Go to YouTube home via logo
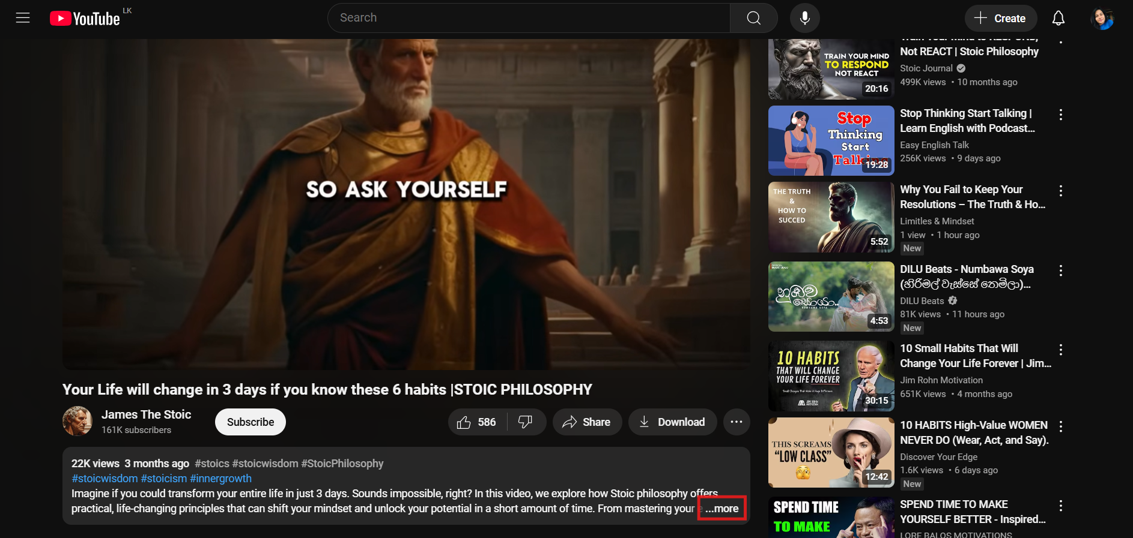Viewport: 1133px width, 538px height. point(85,19)
